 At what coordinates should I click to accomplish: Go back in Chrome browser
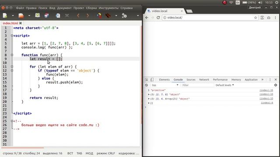pyautogui.click(x=147, y=17)
